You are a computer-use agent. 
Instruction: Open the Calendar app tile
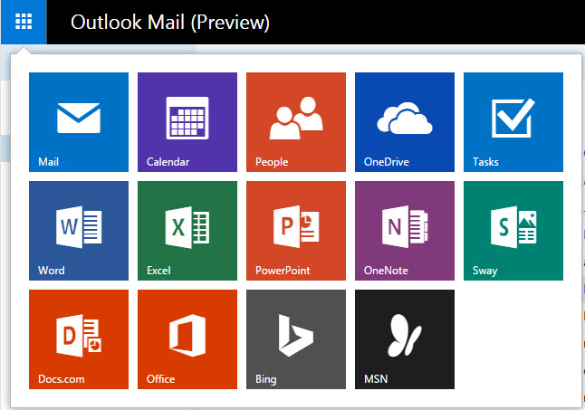(187, 121)
